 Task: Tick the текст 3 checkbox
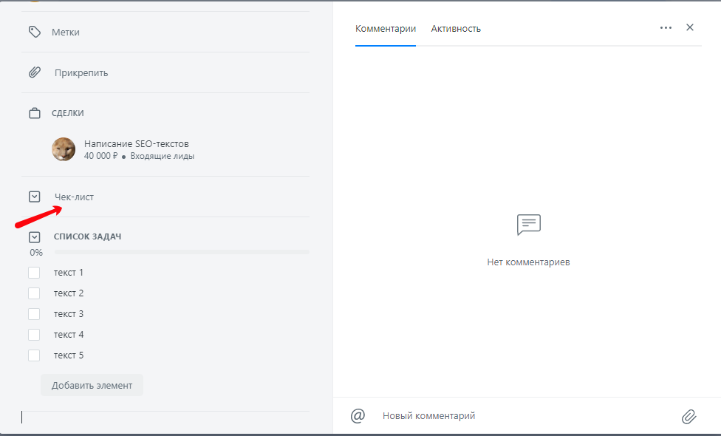pyautogui.click(x=34, y=314)
